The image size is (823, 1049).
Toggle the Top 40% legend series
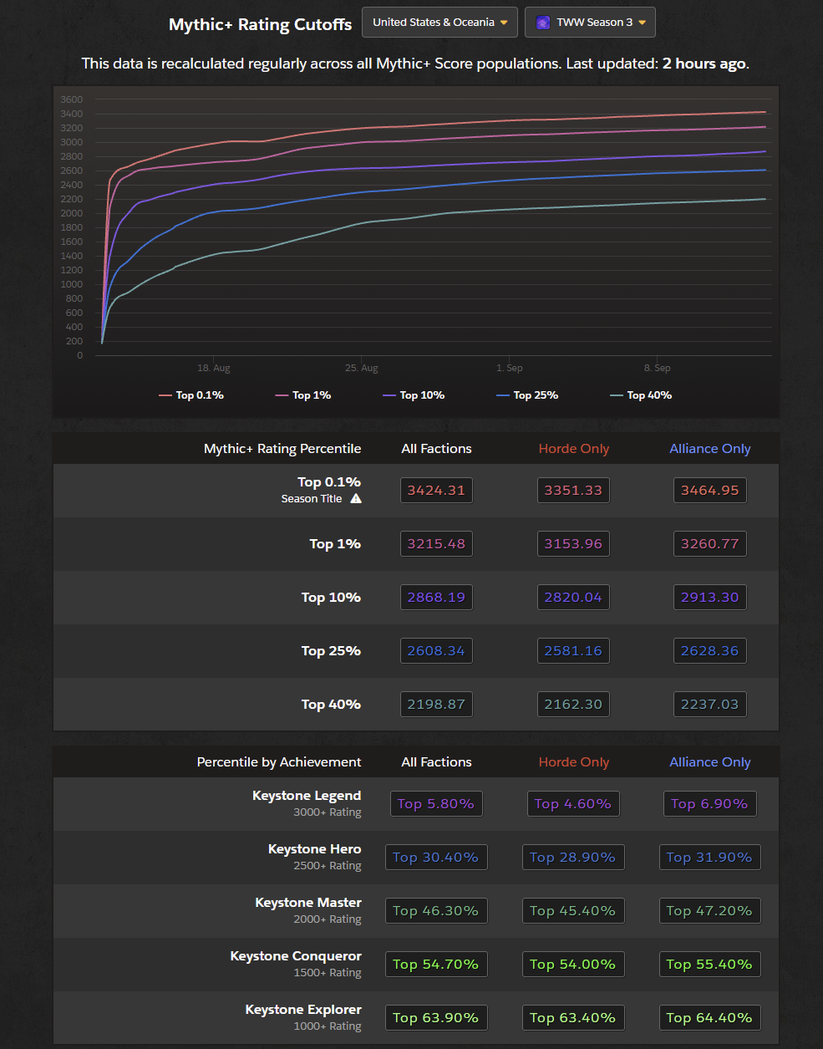tap(641, 395)
